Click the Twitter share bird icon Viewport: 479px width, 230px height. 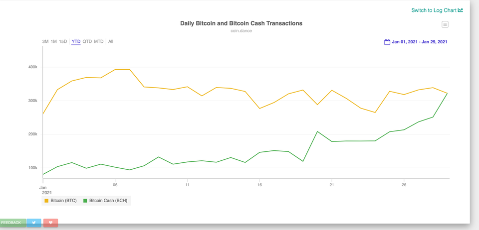click(x=34, y=223)
